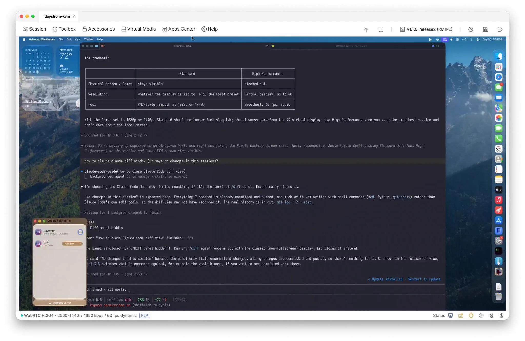Open the Virtual Media menu
The width and height of the screenshot is (525, 341).
coord(138,29)
